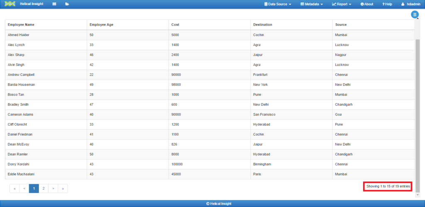Click the round blue hamburger menu button
Screen dimensions: 425x207
(415, 15)
